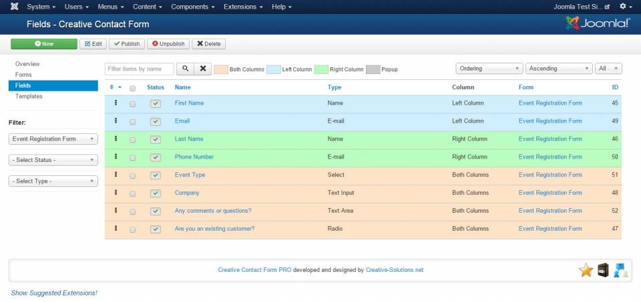Open the Ordering sort dropdown

(x=489, y=69)
